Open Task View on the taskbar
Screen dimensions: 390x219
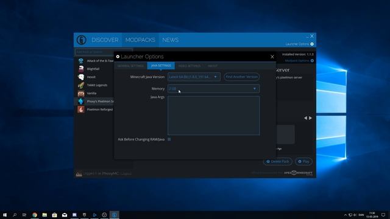coord(24,215)
